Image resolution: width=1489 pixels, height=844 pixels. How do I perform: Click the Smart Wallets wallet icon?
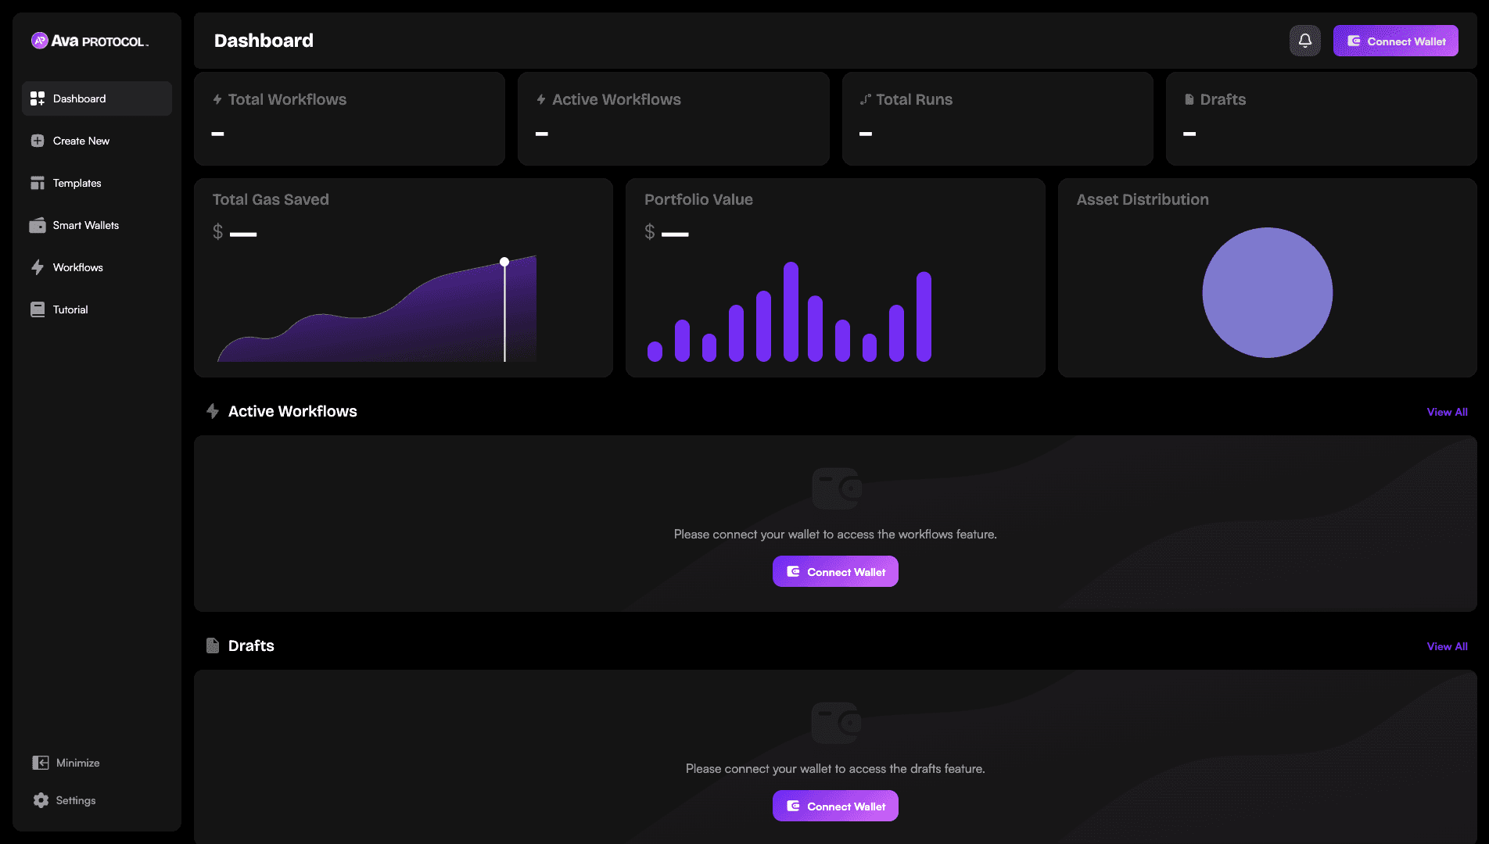click(38, 225)
